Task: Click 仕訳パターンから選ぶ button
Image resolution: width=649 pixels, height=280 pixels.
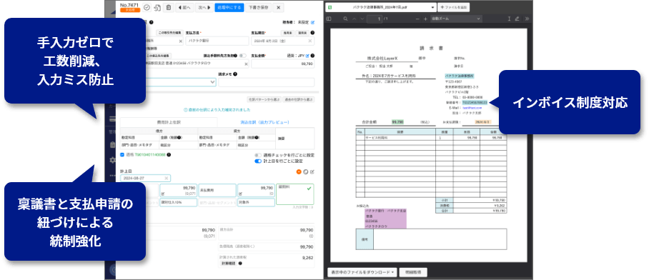Action: tap(264, 100)
